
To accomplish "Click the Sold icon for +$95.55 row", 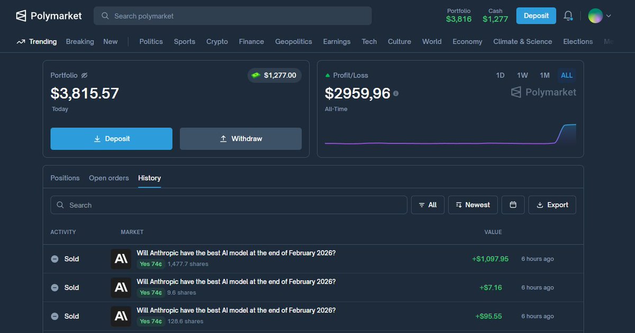I will point(55,316).
